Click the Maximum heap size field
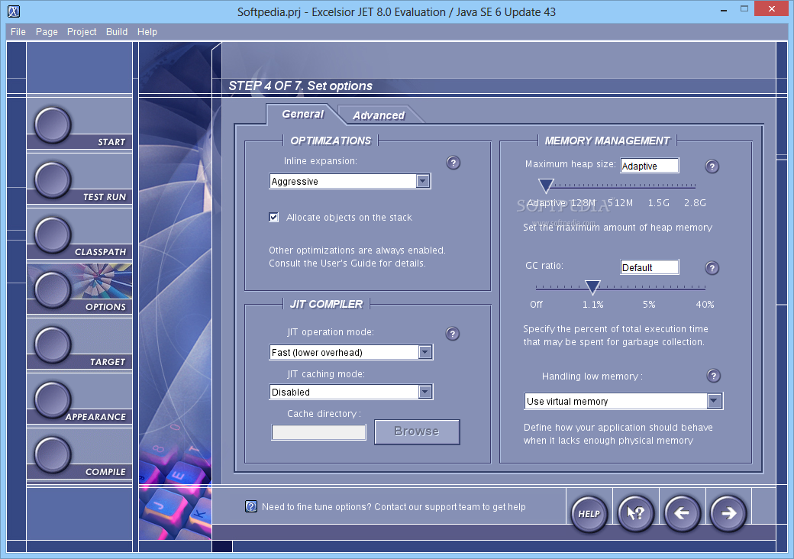The width and height of the screenshot is (794, 559). (650, 166)
